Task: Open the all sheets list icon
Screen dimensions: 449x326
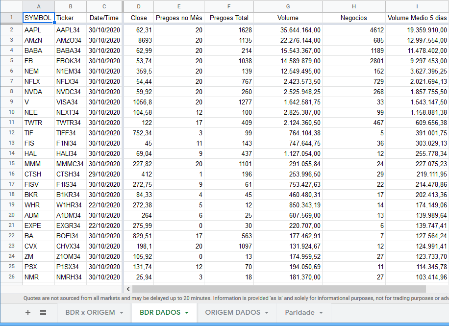Action: (x=43, y=312)
